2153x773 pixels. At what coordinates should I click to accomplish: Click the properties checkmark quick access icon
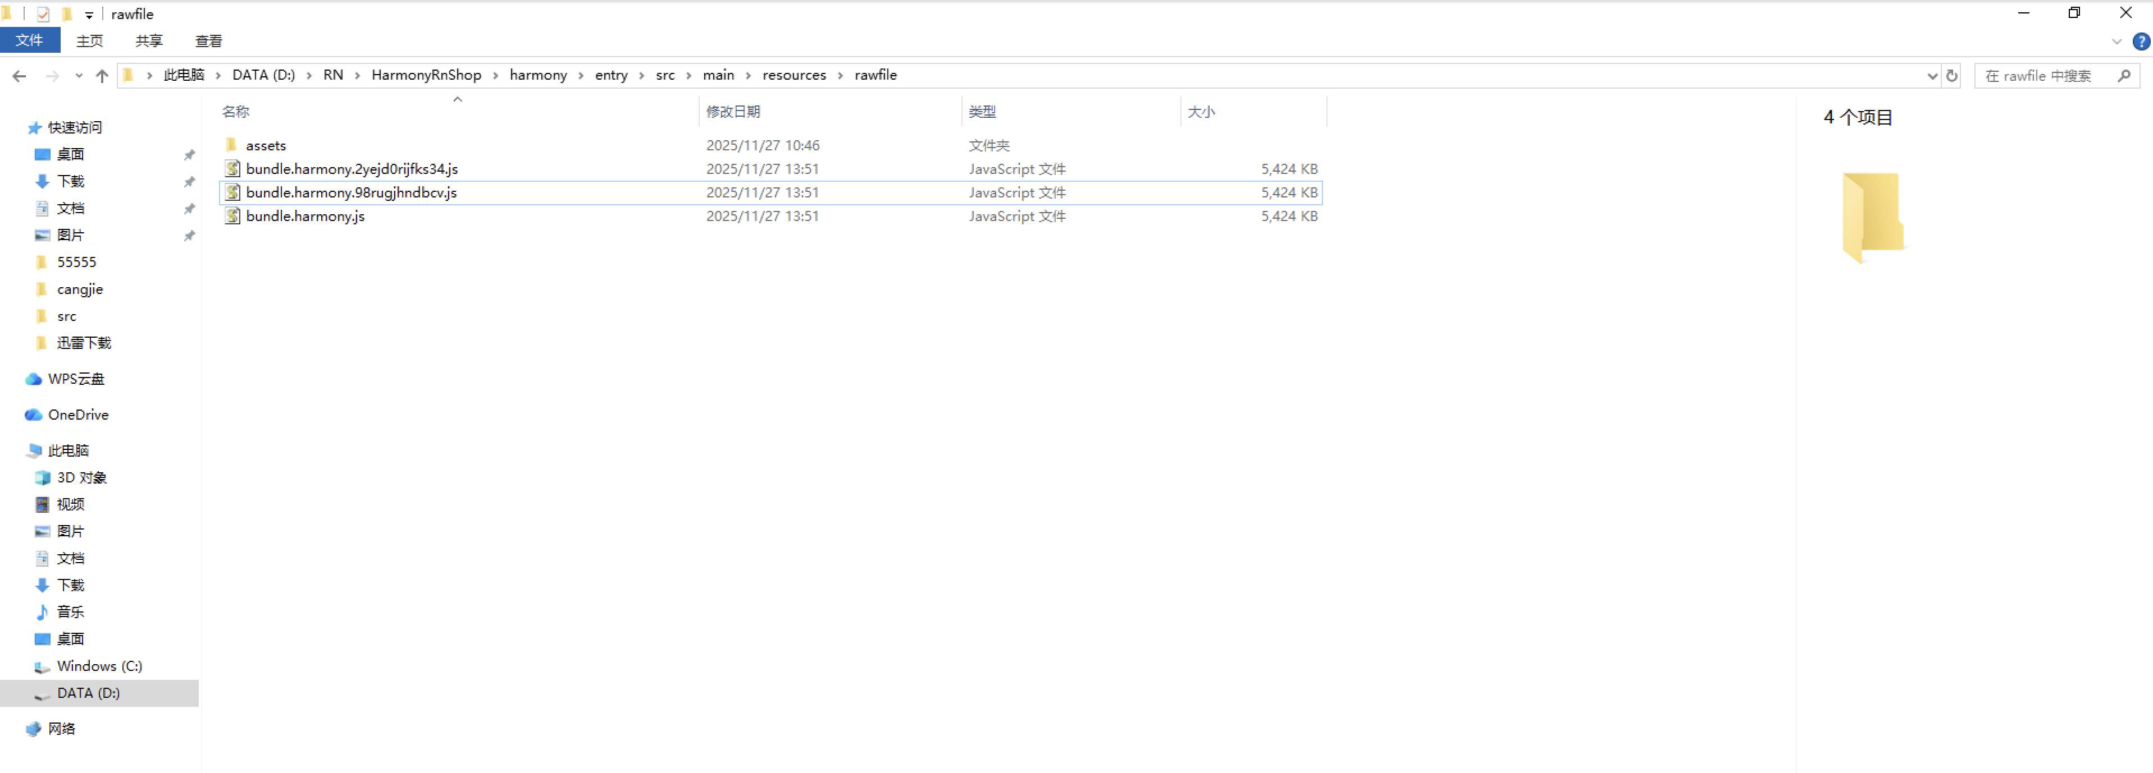[x=43, y=14]
